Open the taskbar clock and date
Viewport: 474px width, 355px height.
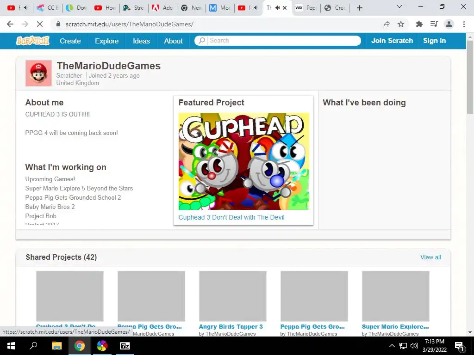pos(435,346)
